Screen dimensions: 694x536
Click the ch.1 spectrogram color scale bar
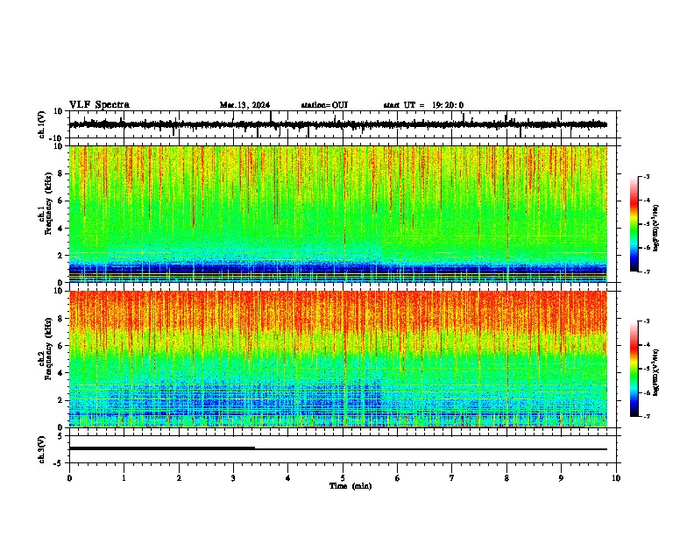[x=634, y=224]
